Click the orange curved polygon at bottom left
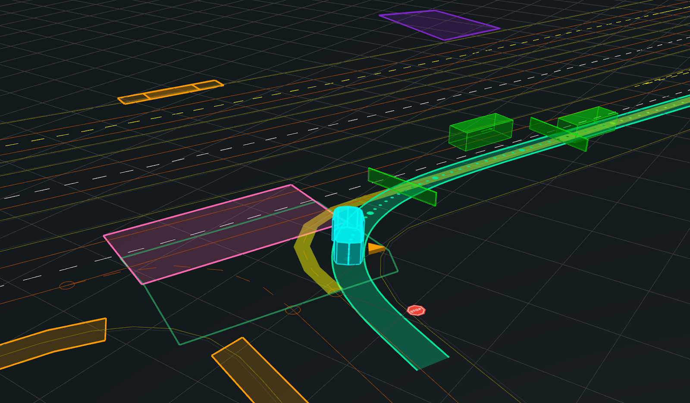Screen dimensions: 690x403 tap(52, 341)
